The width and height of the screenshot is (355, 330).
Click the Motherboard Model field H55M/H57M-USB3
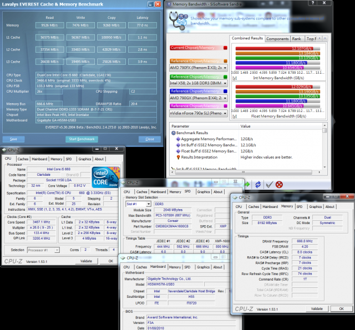click(x=174, y=285)
